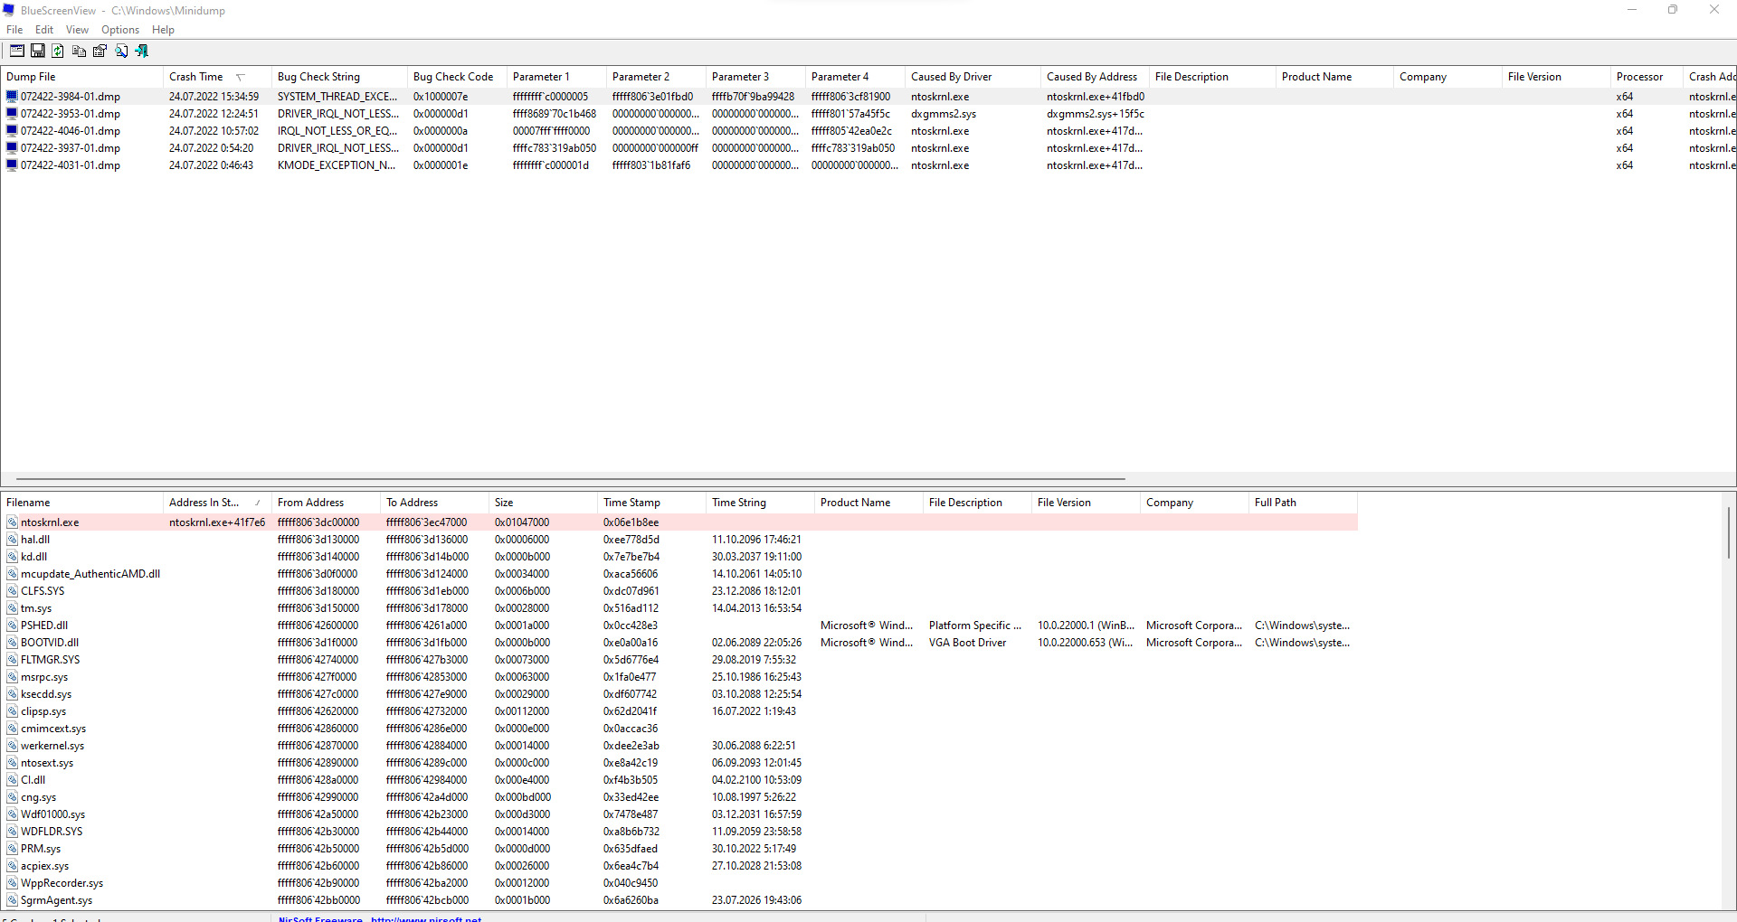Click the KMODE_EXCEPTION_N... bug check string cell

click(x=337, y=165)
